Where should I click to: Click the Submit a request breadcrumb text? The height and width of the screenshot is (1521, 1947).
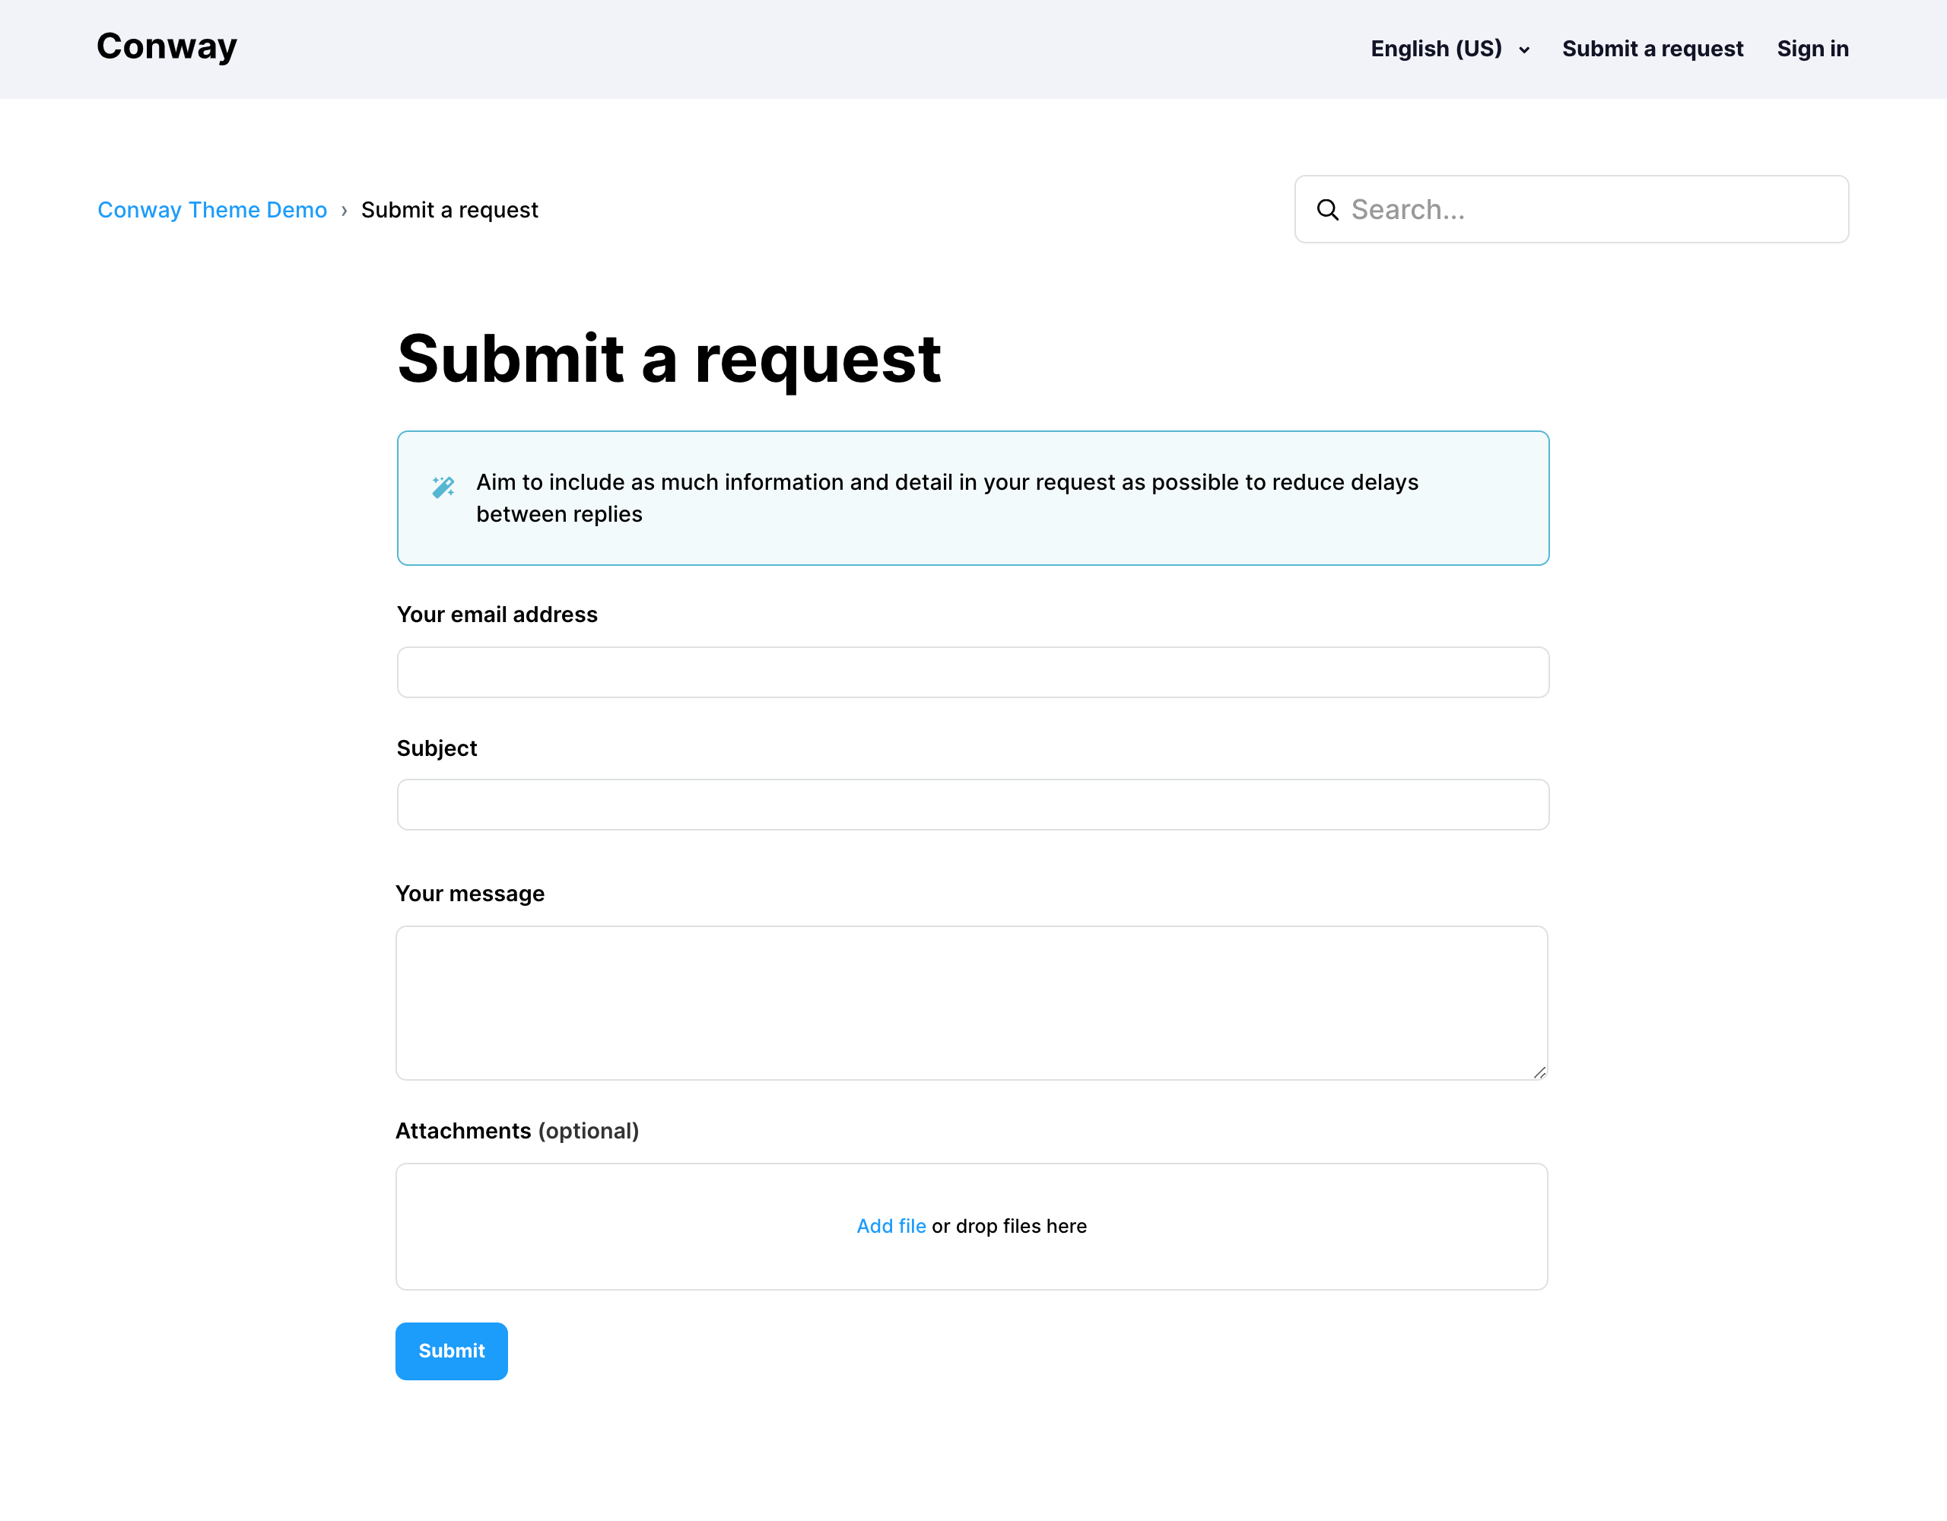pyautogui.click(x=449, y=211)
